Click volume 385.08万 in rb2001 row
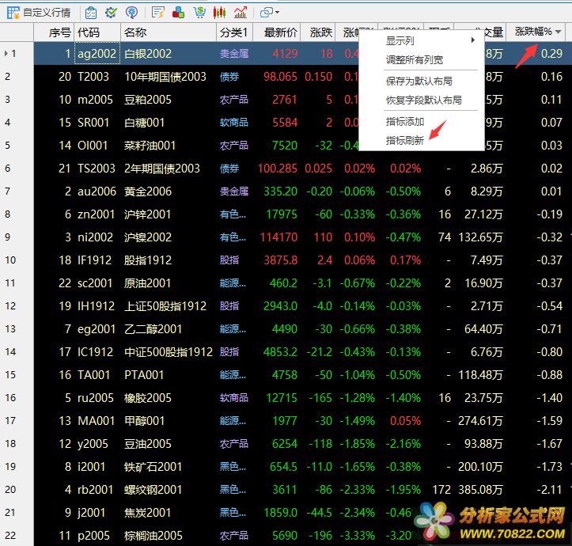This screenshot has width=572, height=546. click(480, 490)
